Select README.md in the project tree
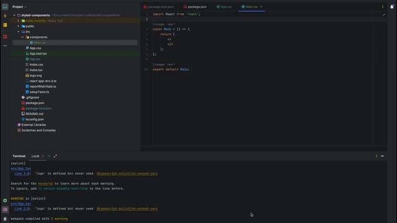The height and width of the screenshot is (223, 397). click(x=34, y=114)
